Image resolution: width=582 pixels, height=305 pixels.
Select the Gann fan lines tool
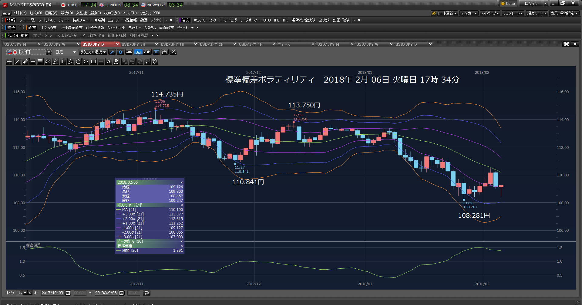tap(71, 61)
